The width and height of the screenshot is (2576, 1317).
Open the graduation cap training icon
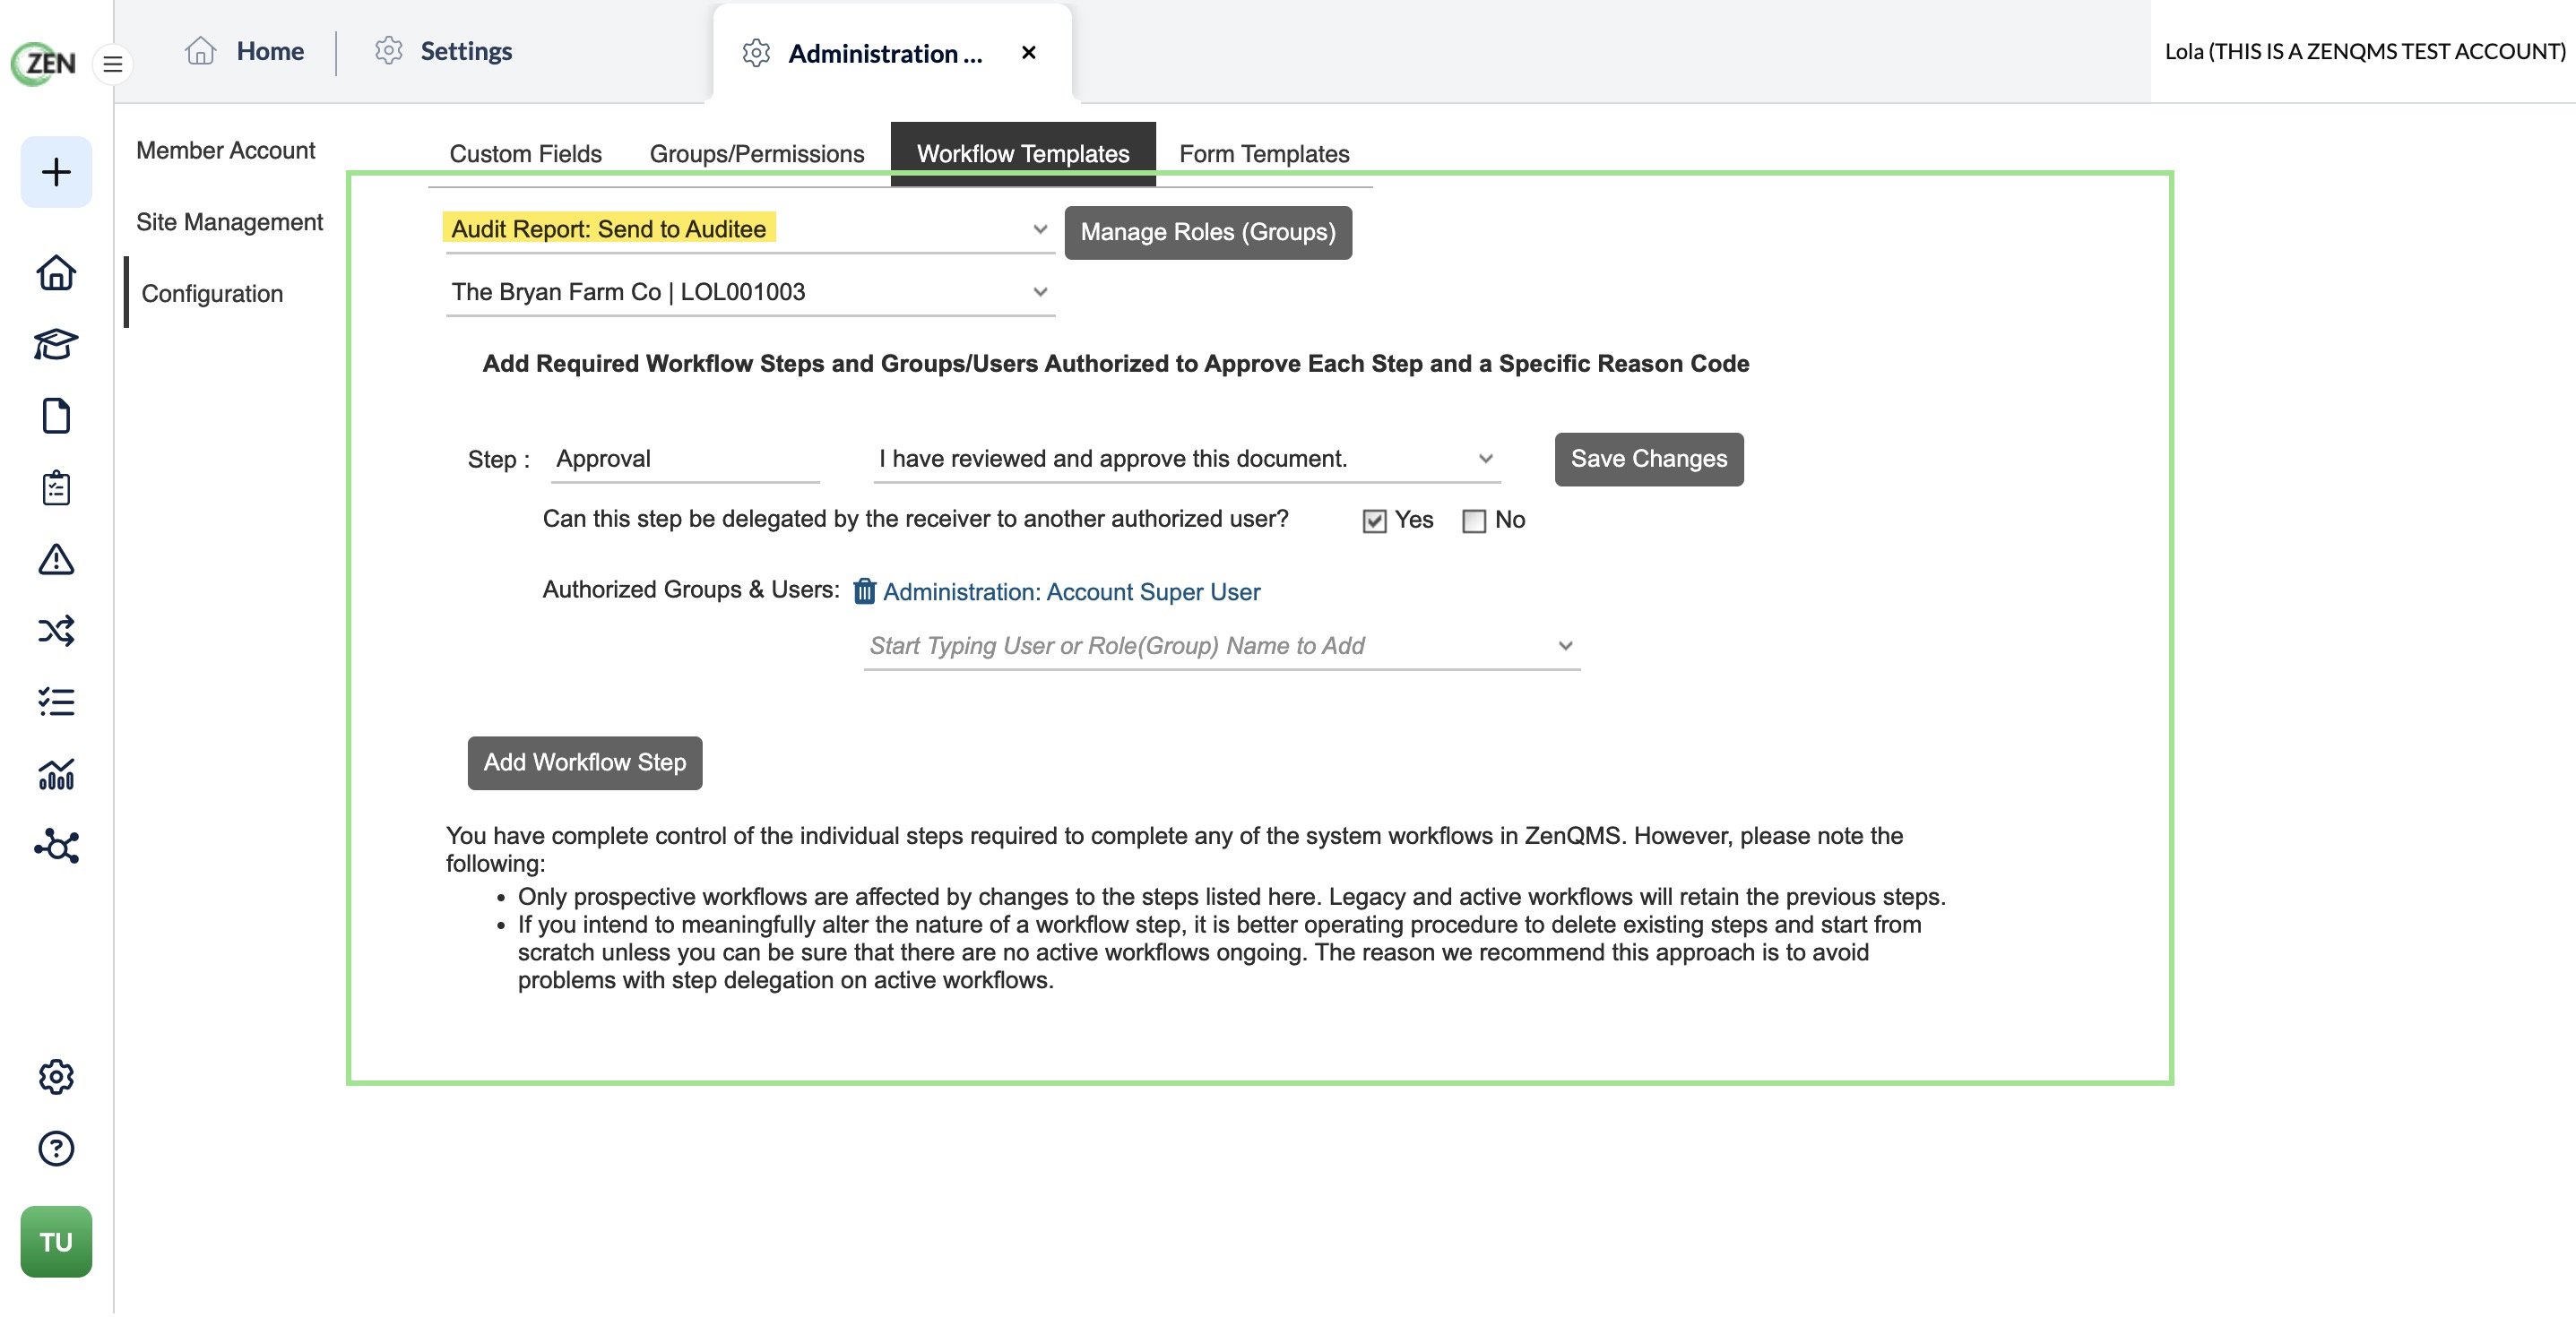point(56,344)
